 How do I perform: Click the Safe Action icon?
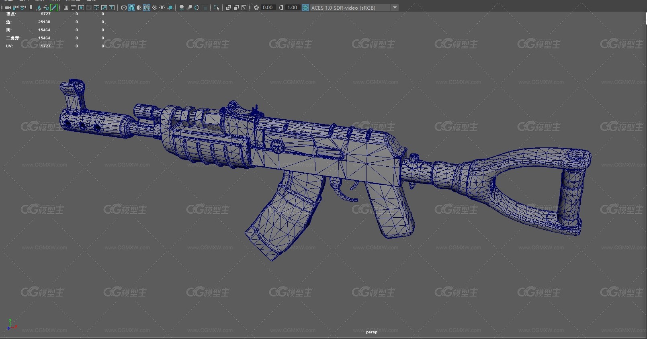pyautogui.click(x=104, y=8)
